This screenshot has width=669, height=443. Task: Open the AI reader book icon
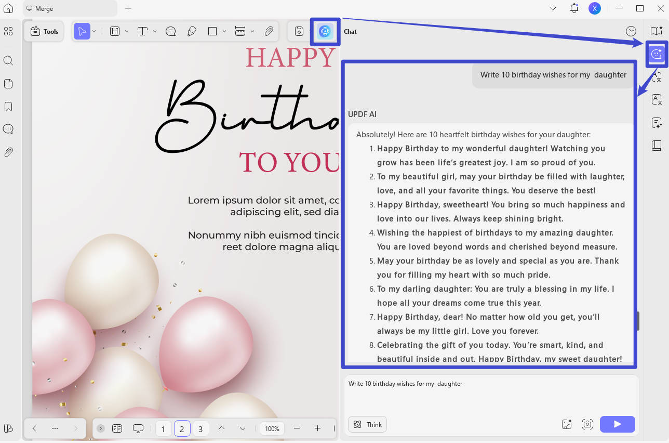[x=657, y=31]
